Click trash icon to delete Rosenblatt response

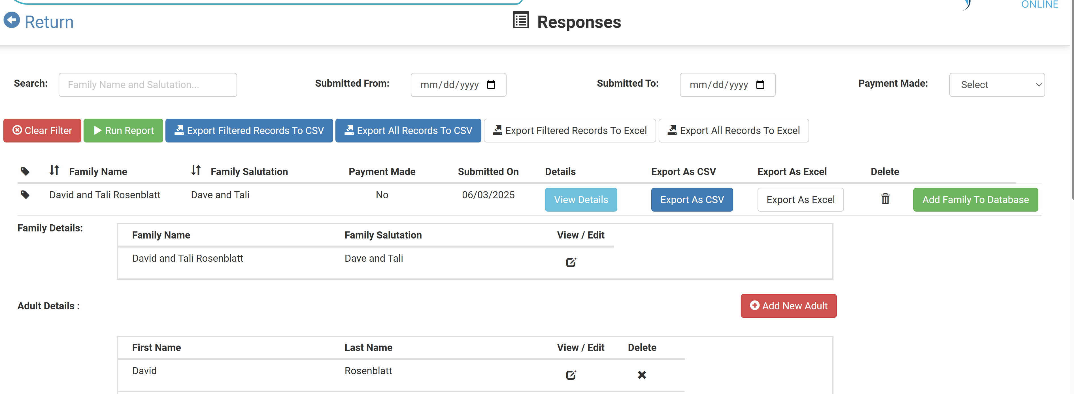tap(885, 199)
